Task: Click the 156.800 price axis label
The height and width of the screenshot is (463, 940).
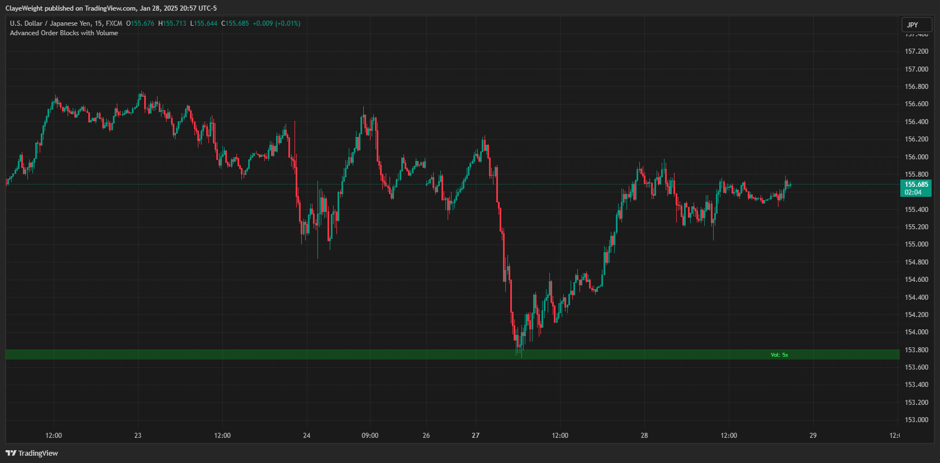Action: pyautogui.click(x=916, y=87)
